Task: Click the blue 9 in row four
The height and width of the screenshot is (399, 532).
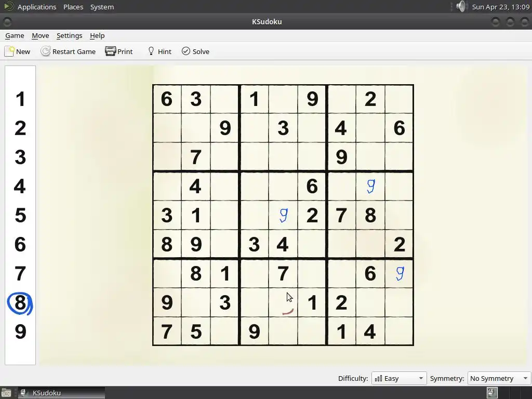Action: [370, 187]
